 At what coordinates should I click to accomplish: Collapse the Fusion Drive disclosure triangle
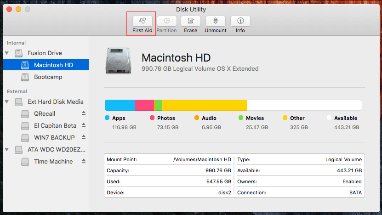tap(7, 53)
